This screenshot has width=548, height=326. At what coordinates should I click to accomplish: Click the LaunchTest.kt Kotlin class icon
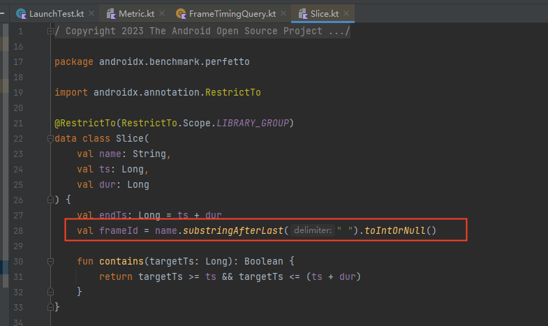(x=22, y=13)
